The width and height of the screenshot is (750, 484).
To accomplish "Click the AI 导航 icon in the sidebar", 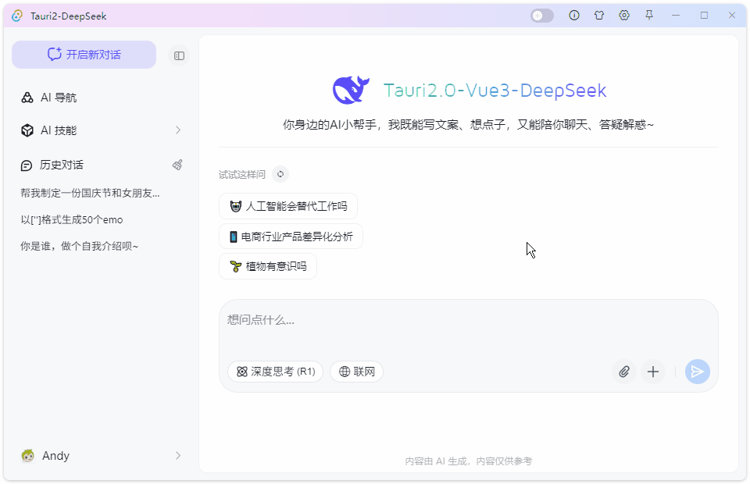I will click(x=27, y=98).
